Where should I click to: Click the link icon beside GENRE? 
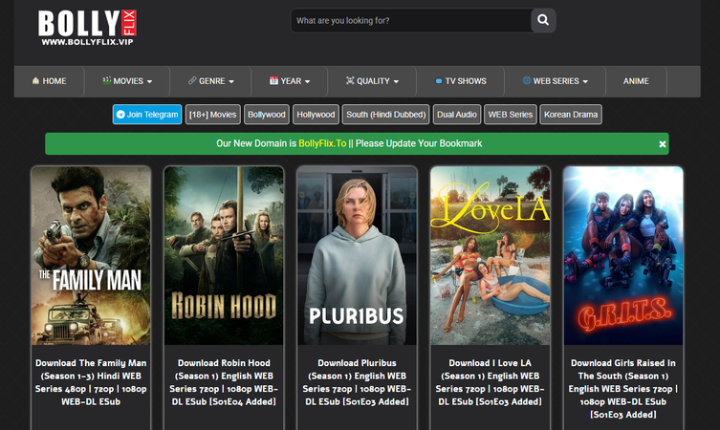(x=192, y=80)
